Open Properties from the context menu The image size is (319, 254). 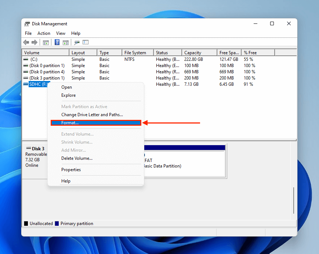coord(71,170)
